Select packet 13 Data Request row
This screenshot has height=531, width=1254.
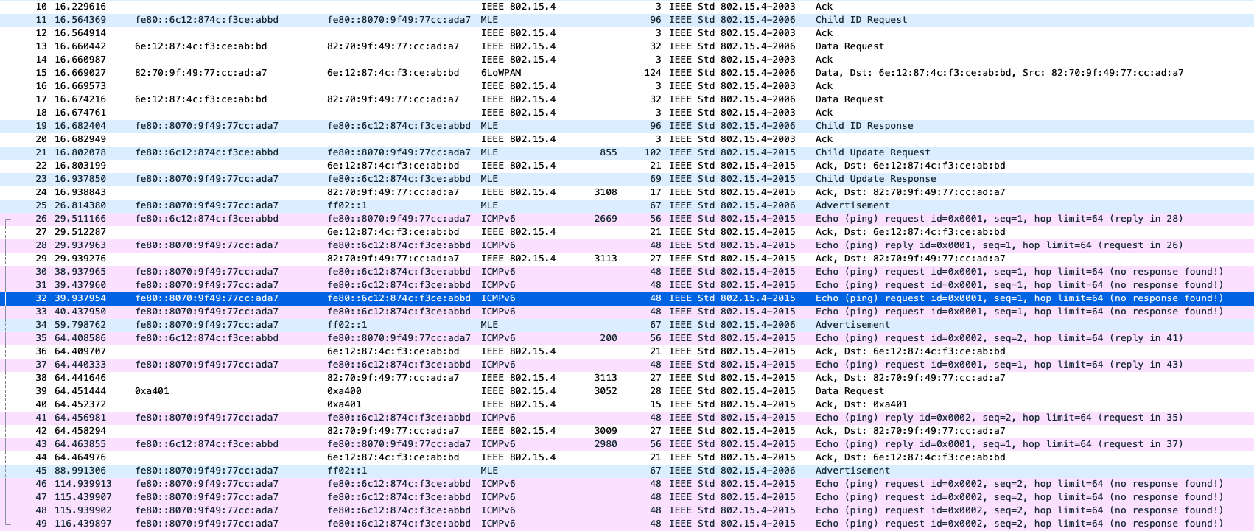[x=627, y=46]
